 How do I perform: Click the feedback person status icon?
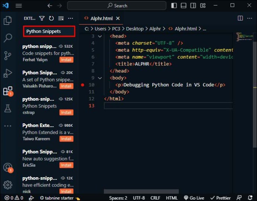pos(239,198)
